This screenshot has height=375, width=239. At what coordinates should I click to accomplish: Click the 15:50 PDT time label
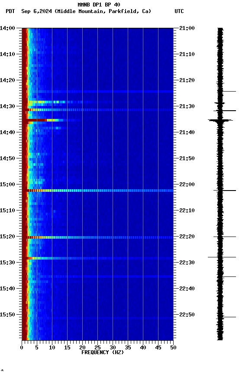tap(7, 315)
